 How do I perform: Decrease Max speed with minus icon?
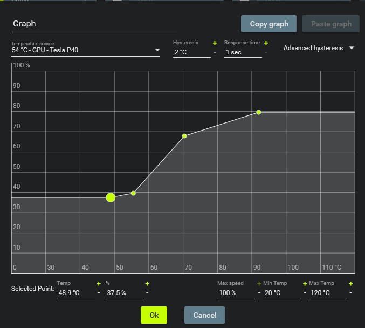tap(259, 293)
